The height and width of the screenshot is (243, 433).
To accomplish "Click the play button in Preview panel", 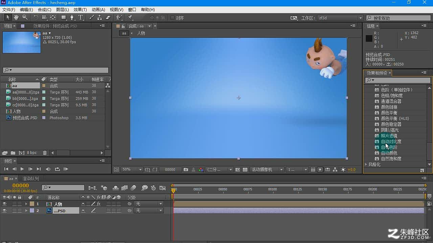I will point(22,169).
